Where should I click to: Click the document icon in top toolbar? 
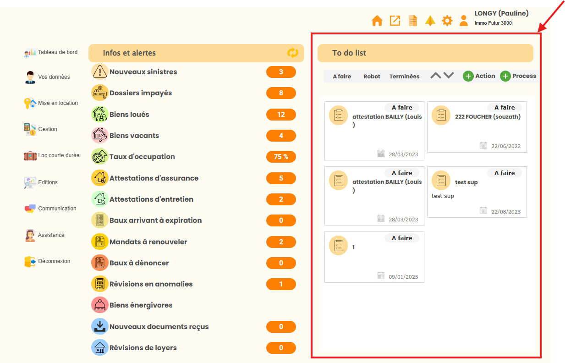pos(413,21)
